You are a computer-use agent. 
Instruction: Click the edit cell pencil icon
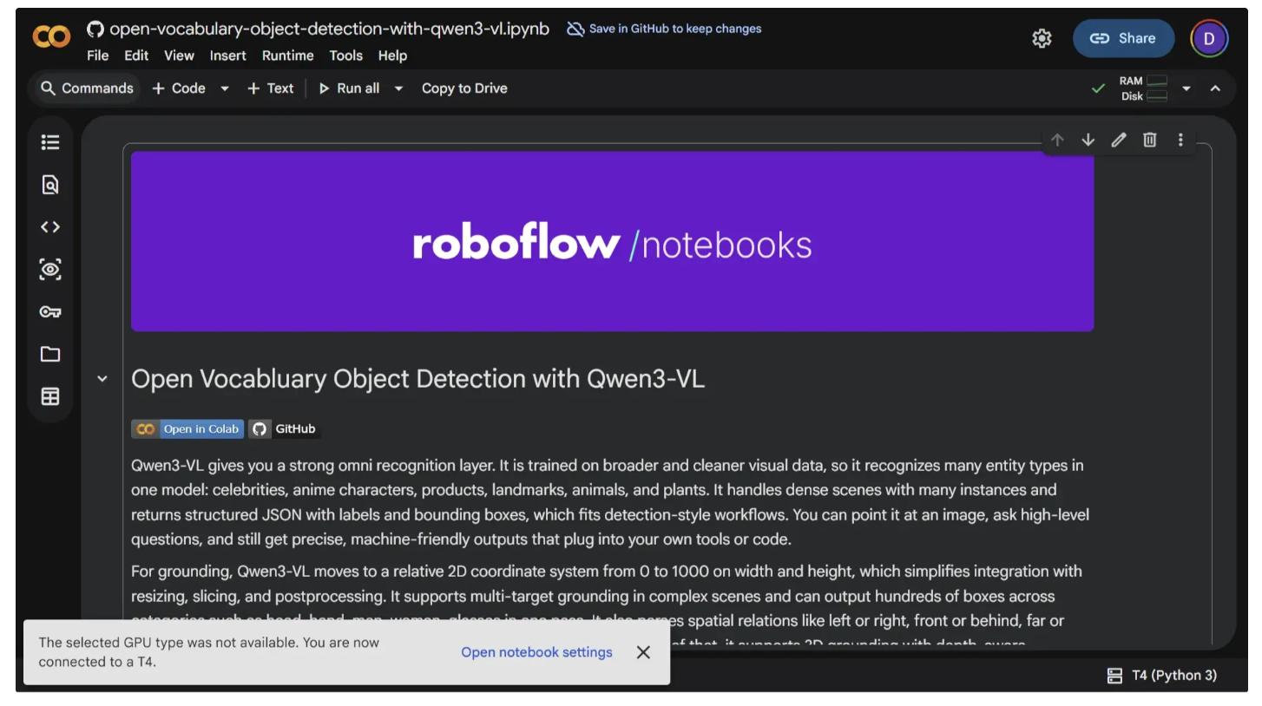[1119, 140]
